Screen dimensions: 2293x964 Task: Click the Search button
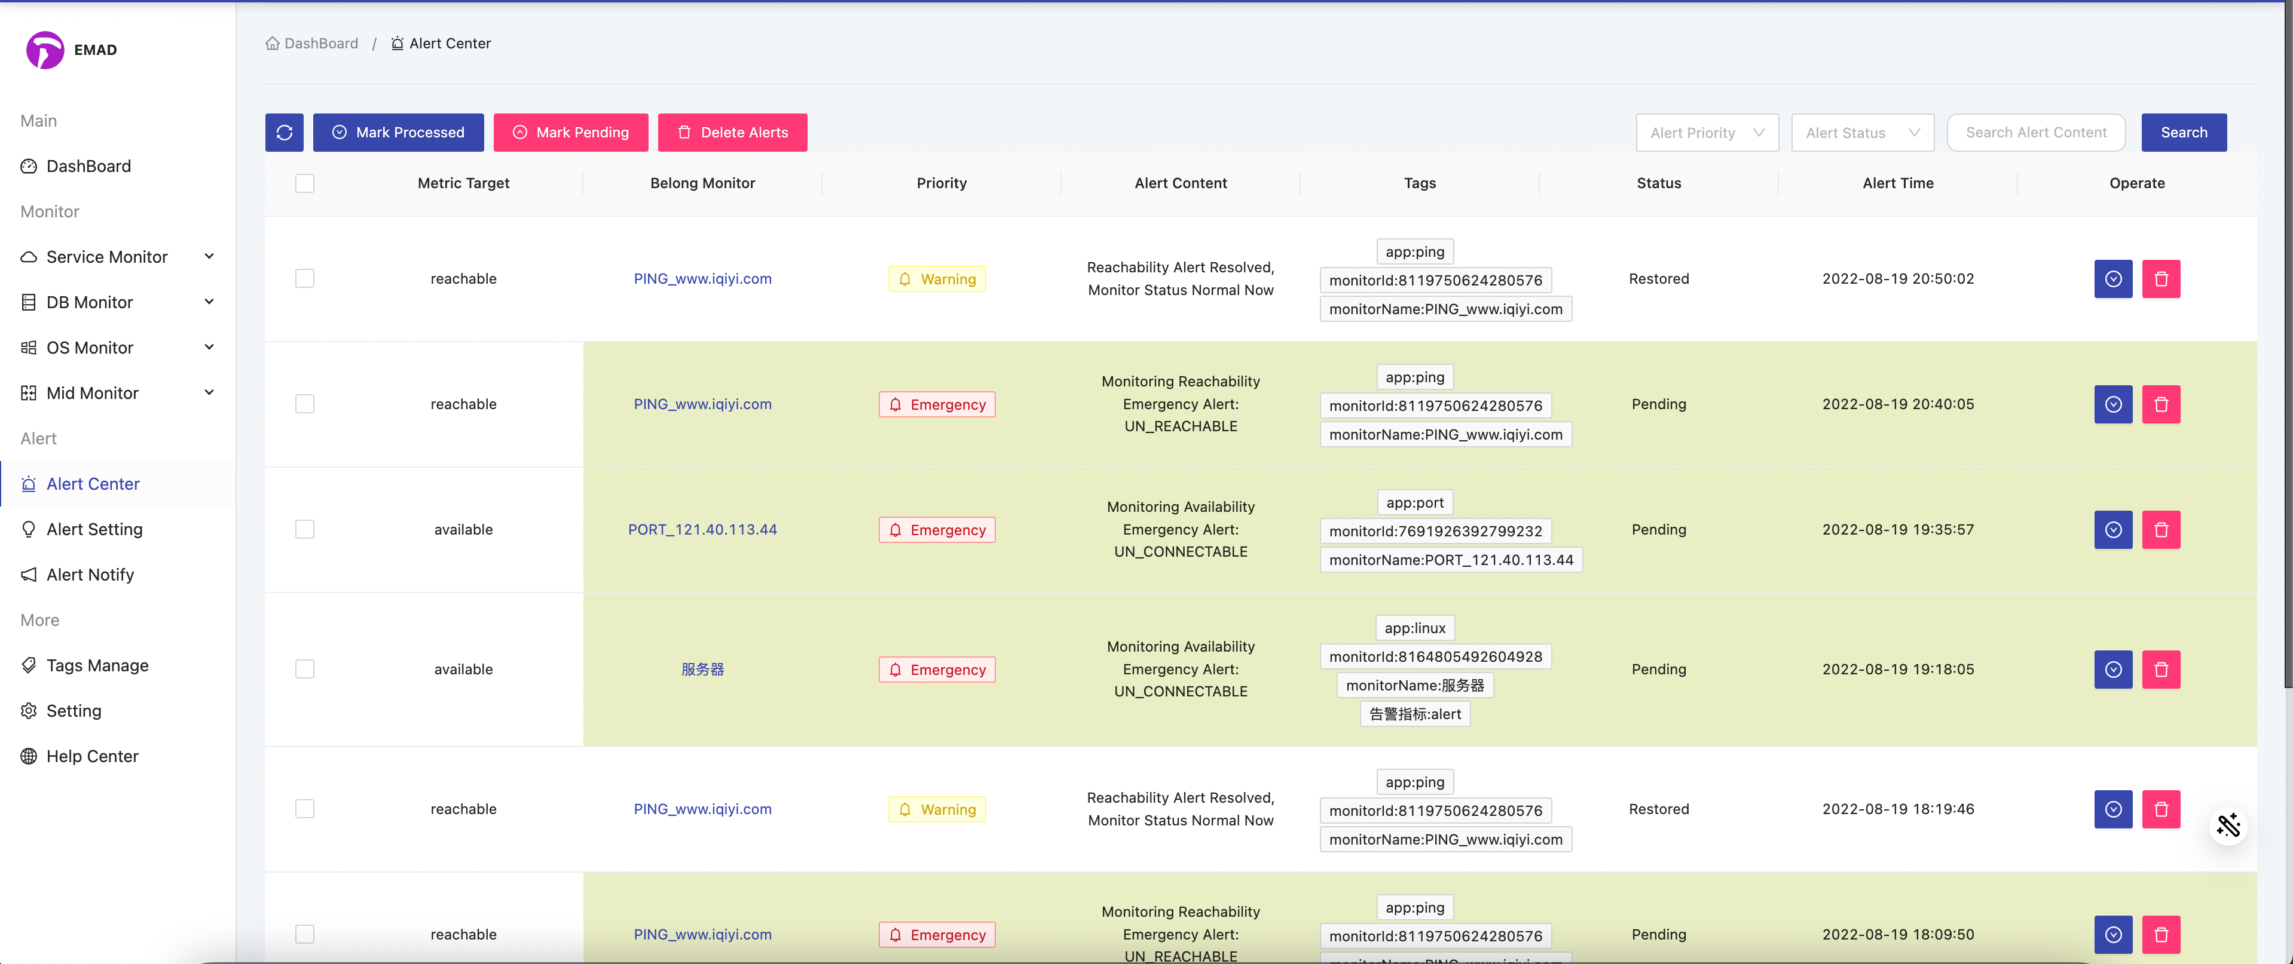2184,133
